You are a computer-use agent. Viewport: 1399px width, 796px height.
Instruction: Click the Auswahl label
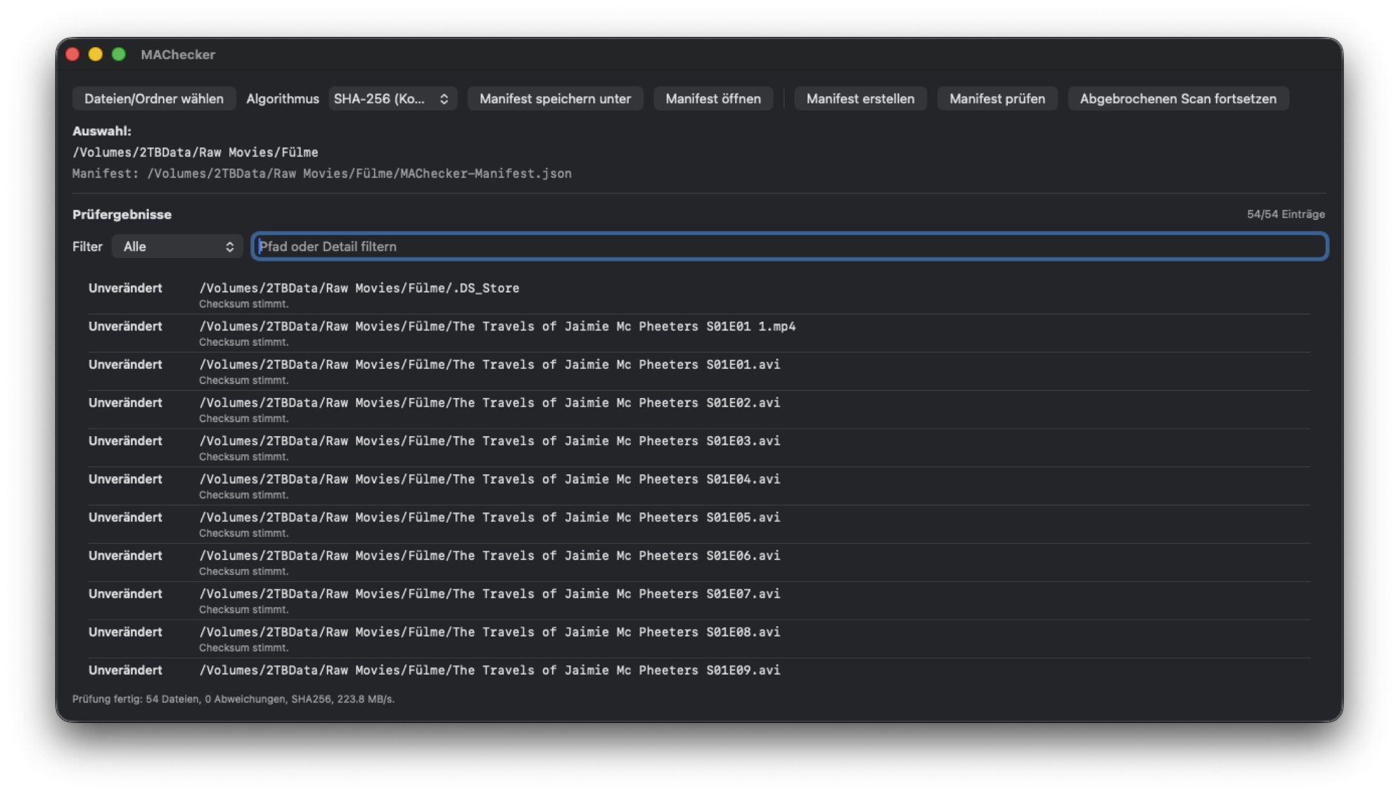[102, 131]
